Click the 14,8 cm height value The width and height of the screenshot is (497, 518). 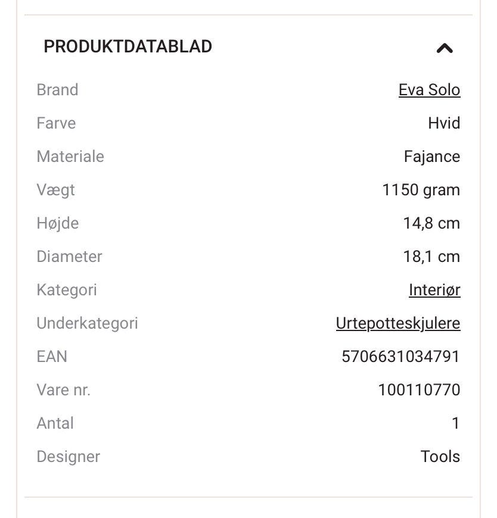(x=431, y=223)
